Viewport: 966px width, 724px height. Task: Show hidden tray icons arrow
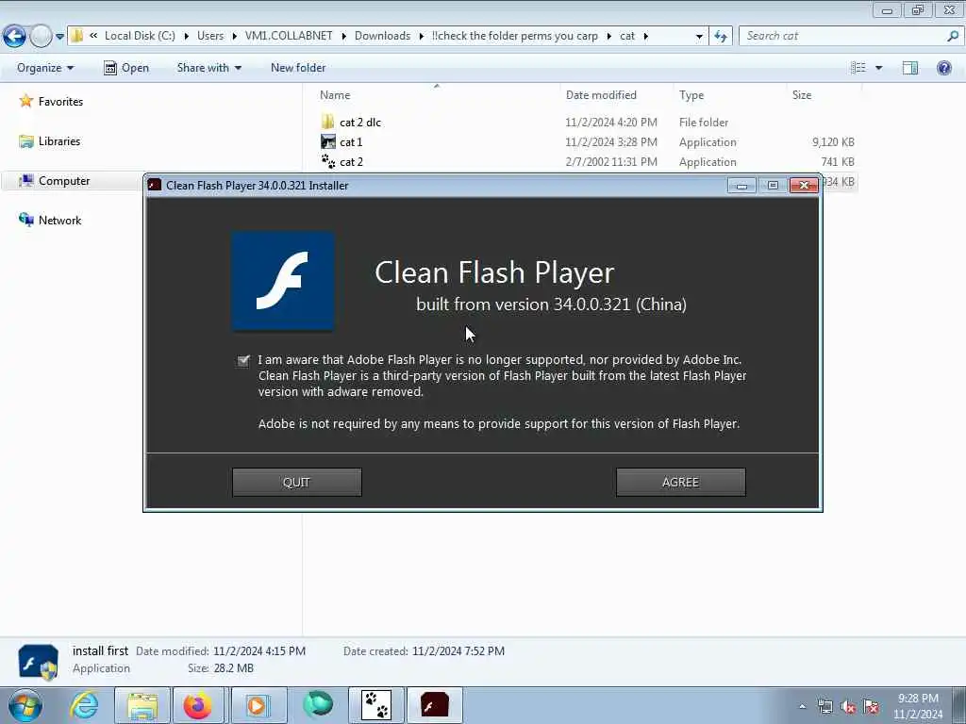802,706
